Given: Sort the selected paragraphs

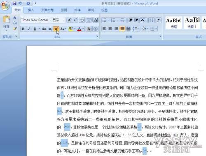Looking at the screenshot, I should [151, 20].
